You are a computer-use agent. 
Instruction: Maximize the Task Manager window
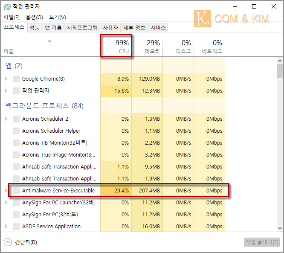(254, 6)
